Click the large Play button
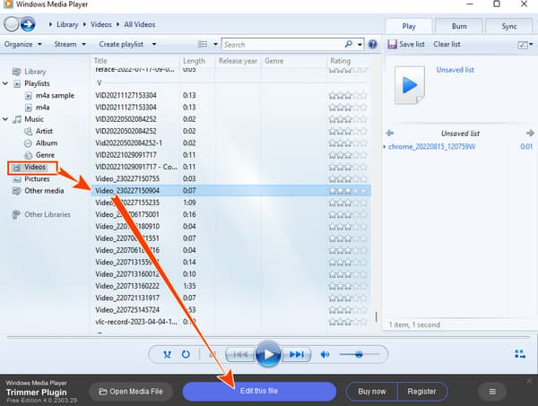This screenshot has width=538, height=406. click(x=267, y=354)
